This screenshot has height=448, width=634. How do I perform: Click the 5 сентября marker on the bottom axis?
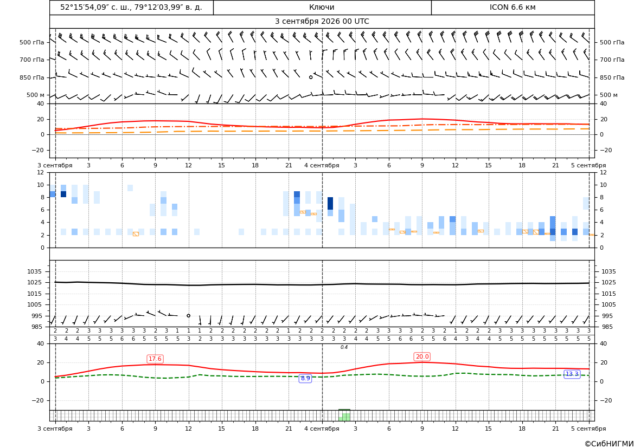[x=588, y=428]
